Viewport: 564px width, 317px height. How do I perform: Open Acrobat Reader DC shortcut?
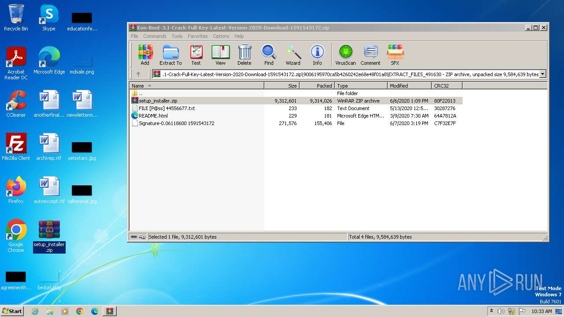[16, 63]
